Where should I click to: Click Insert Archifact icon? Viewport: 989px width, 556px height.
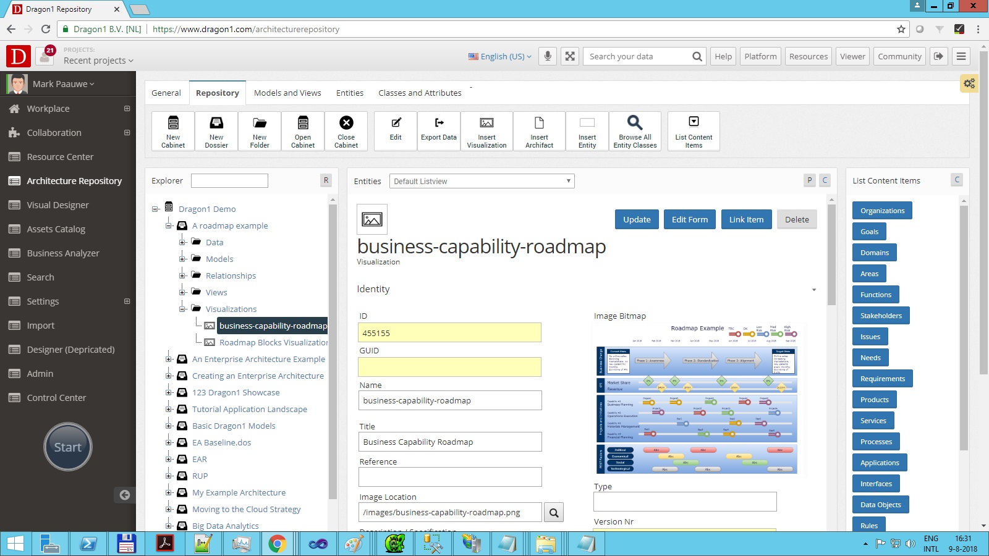click(539, 131)
